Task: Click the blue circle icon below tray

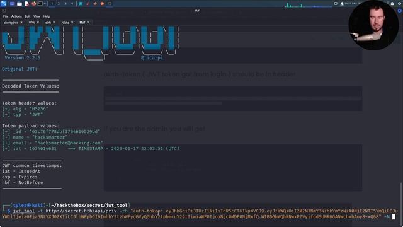Action: (x=400, y=11)
